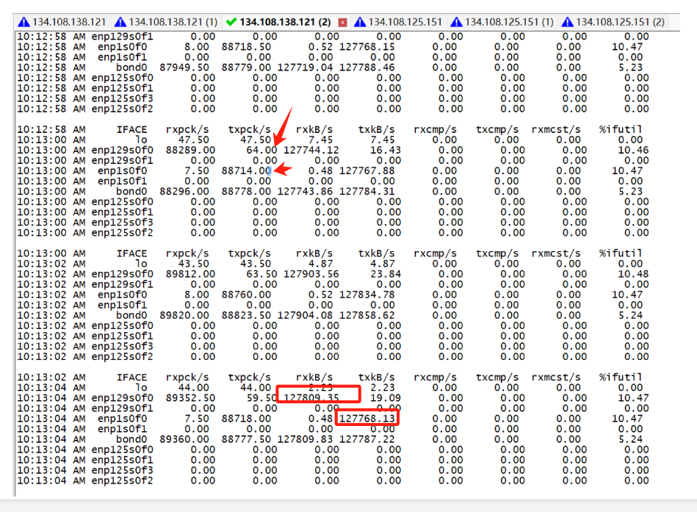The width and height of the screenshot is (697, 512).
Task: Select the bond0 txpck value 88778.00
Action: pos(246,192)
